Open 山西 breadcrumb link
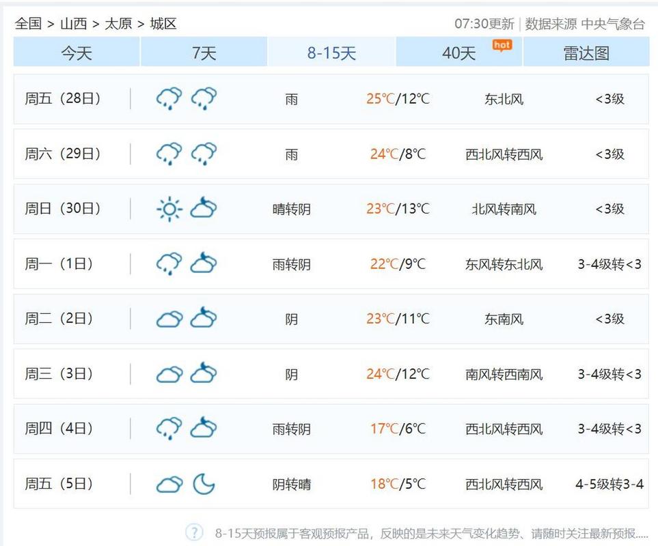Image resolution: width=658 pixels, height=546 pixels. (x=73, y=23)
